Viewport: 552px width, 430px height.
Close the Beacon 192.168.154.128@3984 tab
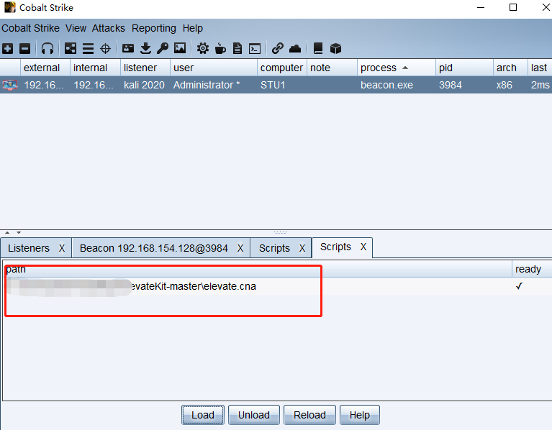pos(240,248)
